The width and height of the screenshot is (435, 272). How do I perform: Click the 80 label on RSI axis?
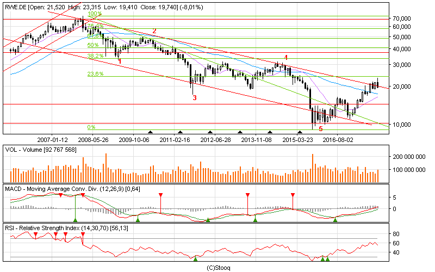click(396, 234)
